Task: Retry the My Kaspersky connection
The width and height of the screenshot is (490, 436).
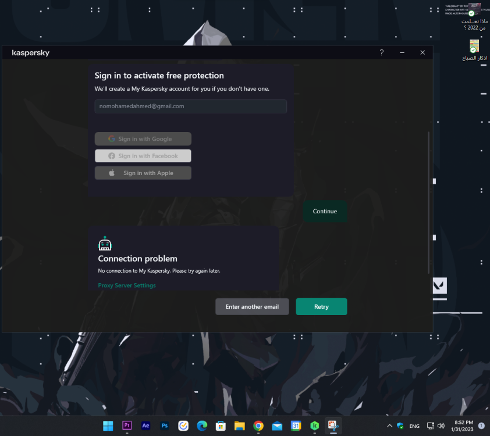Action: [x=321, y=306]
